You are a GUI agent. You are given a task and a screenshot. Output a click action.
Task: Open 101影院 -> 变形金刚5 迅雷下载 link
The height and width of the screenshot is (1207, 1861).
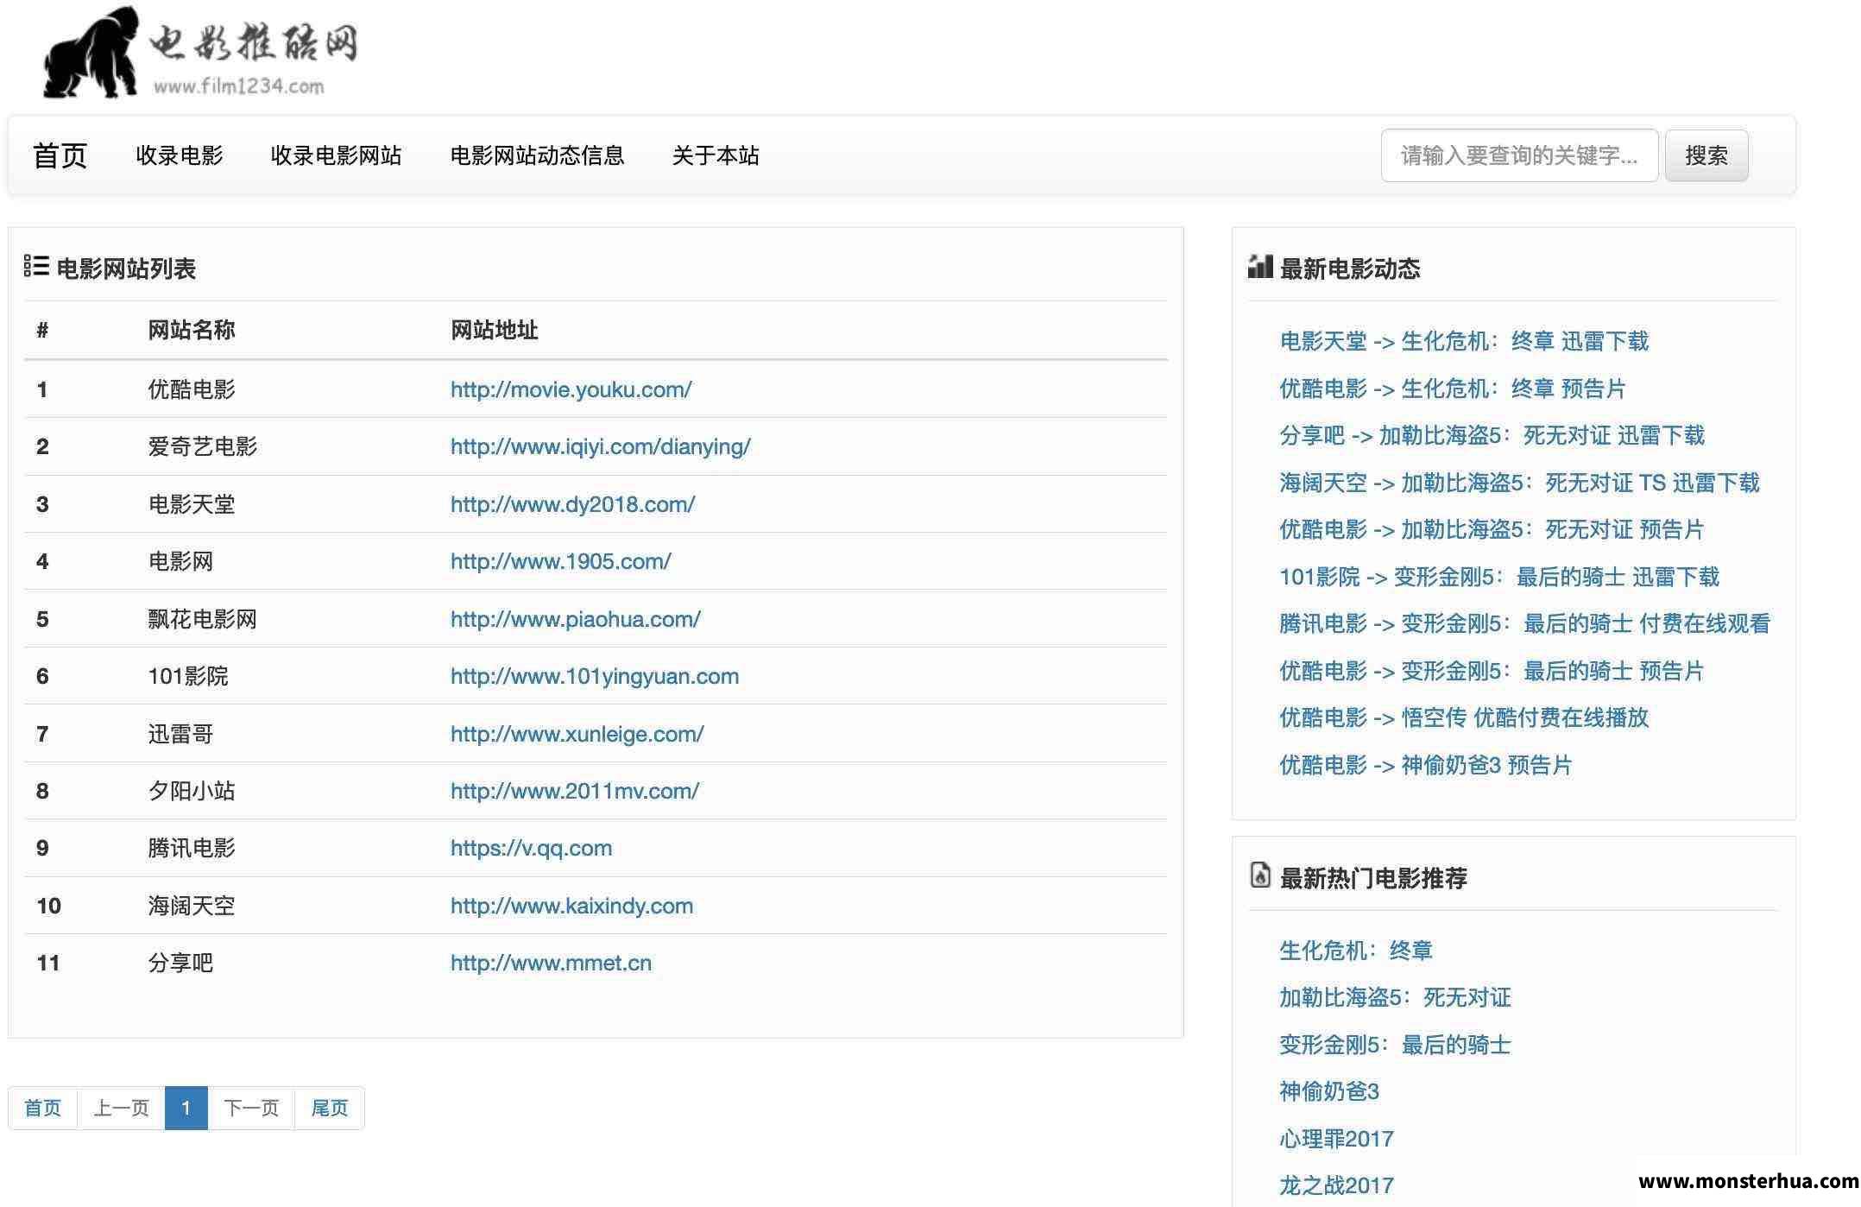coord(1499,577)
